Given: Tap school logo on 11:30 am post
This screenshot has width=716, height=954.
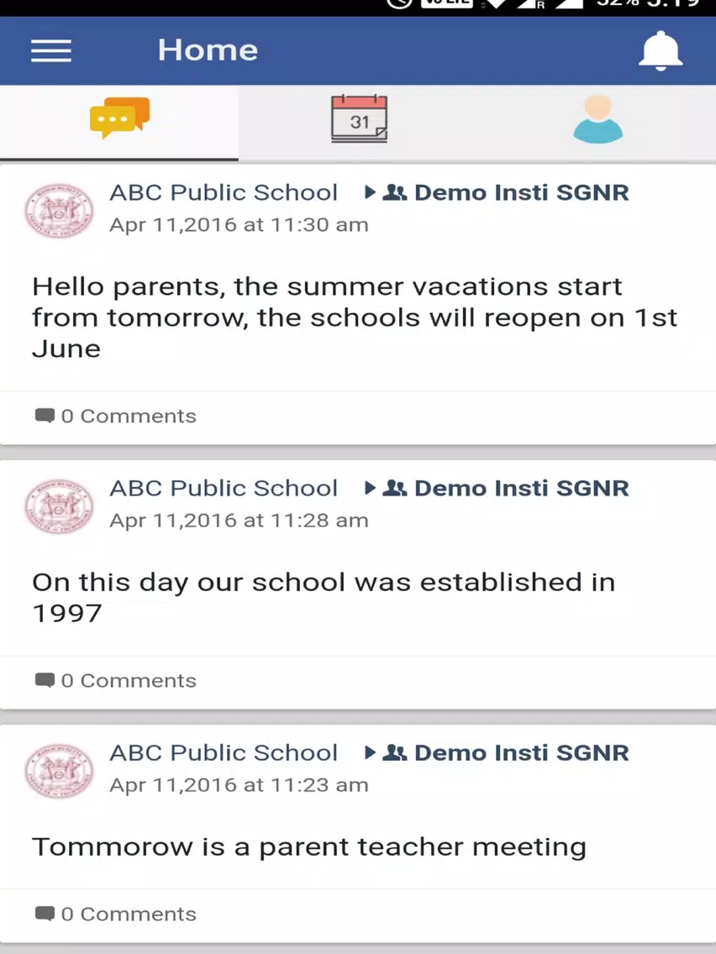Looking at the screenshot, I should tap(59, 211).
